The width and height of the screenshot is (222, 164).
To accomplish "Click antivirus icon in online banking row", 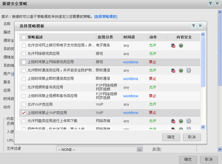I will point(173,45).
